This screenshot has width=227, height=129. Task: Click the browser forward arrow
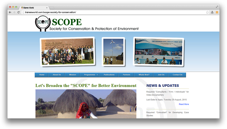[x=14, y=12]
